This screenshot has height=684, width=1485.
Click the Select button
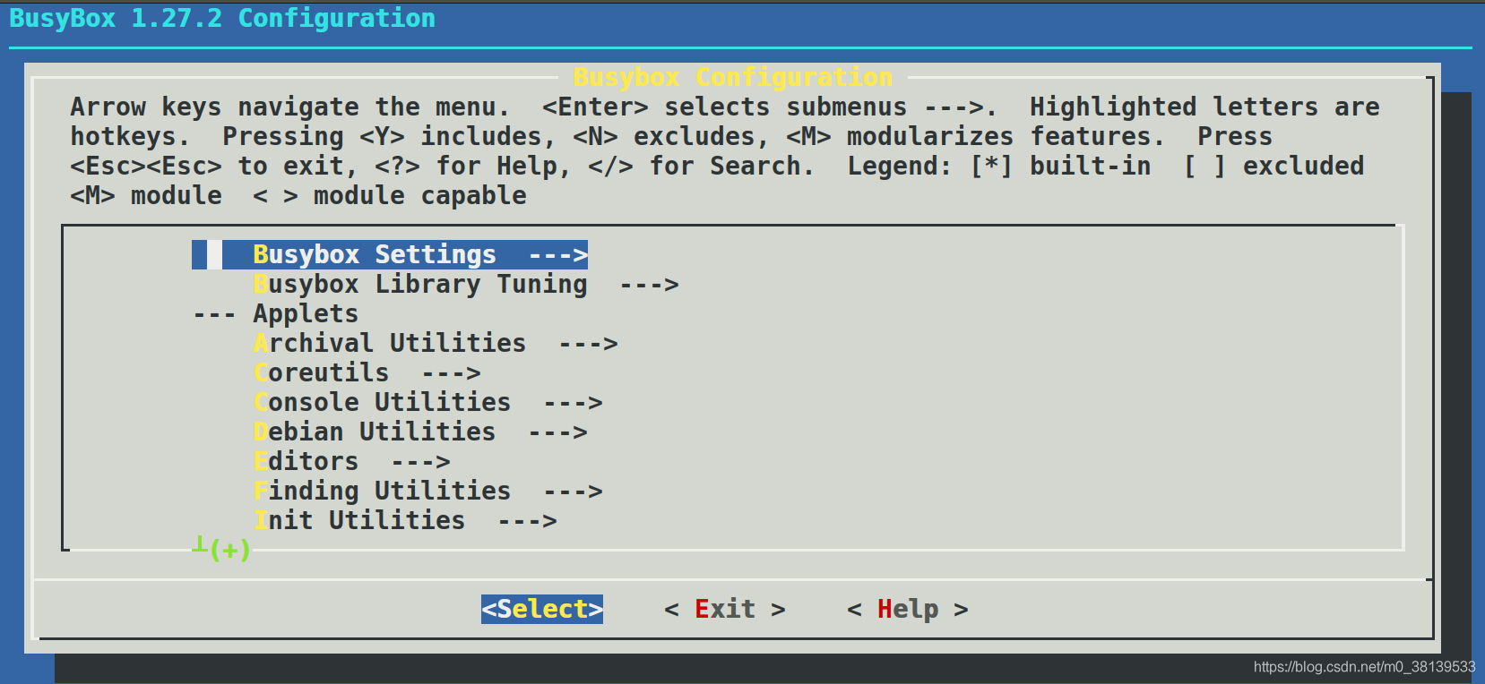tap(542, 610)
